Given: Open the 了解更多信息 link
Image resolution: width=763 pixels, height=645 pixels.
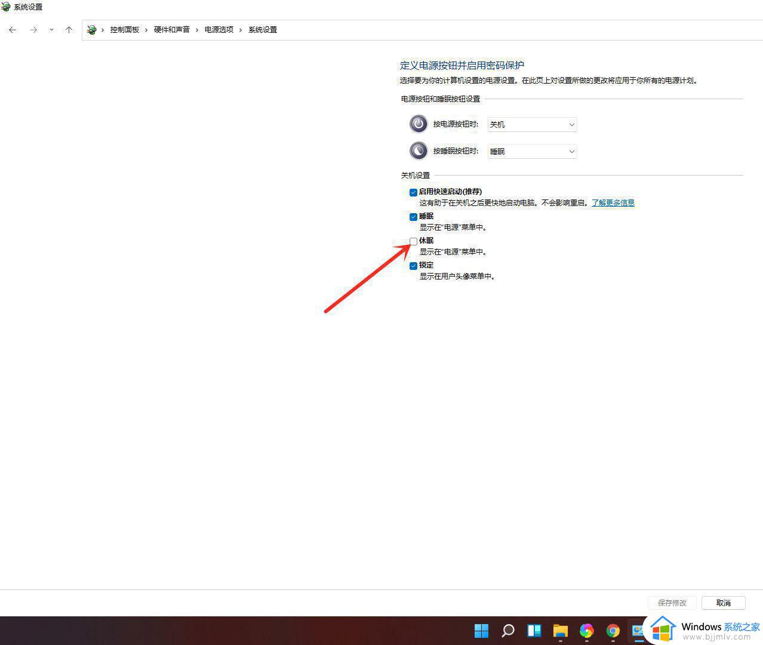Looking at the screenshot, I should (613, 203).
